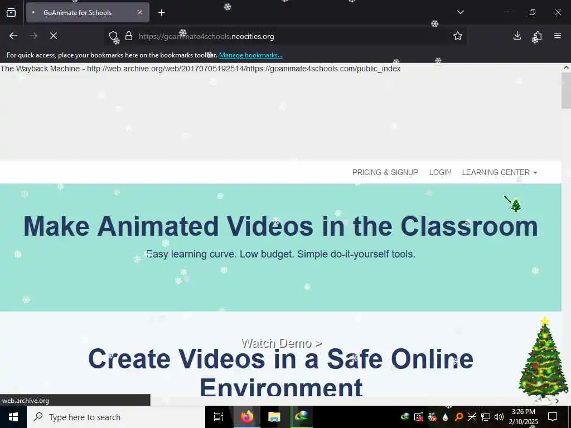Screen dimensions: 571x428
Task: Open the Downloads panel icon
Action: [517, 36]
